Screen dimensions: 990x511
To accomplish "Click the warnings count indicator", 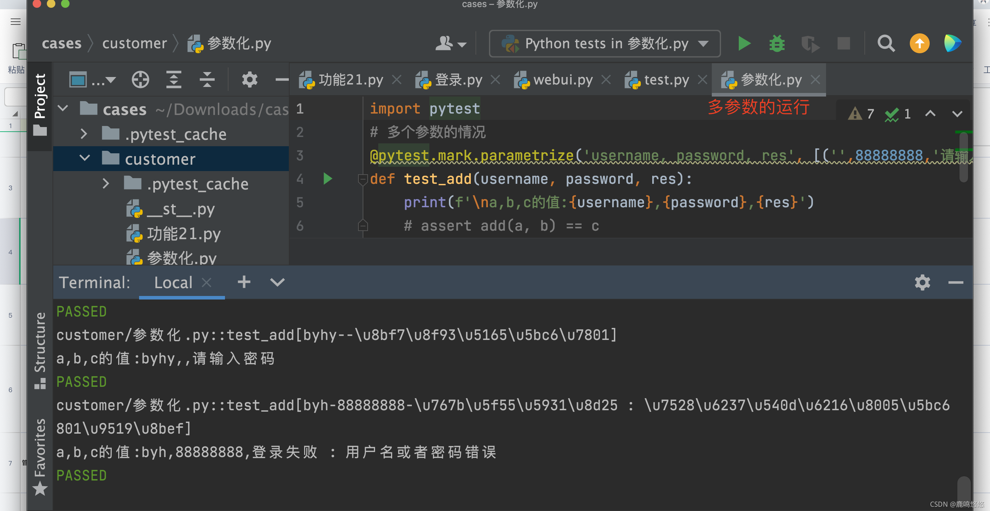I will coord(861,114).
